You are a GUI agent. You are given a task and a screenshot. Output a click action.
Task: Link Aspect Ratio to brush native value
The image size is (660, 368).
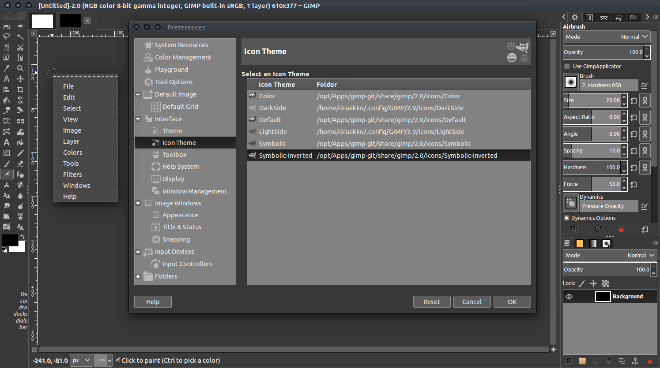[645, 117]
